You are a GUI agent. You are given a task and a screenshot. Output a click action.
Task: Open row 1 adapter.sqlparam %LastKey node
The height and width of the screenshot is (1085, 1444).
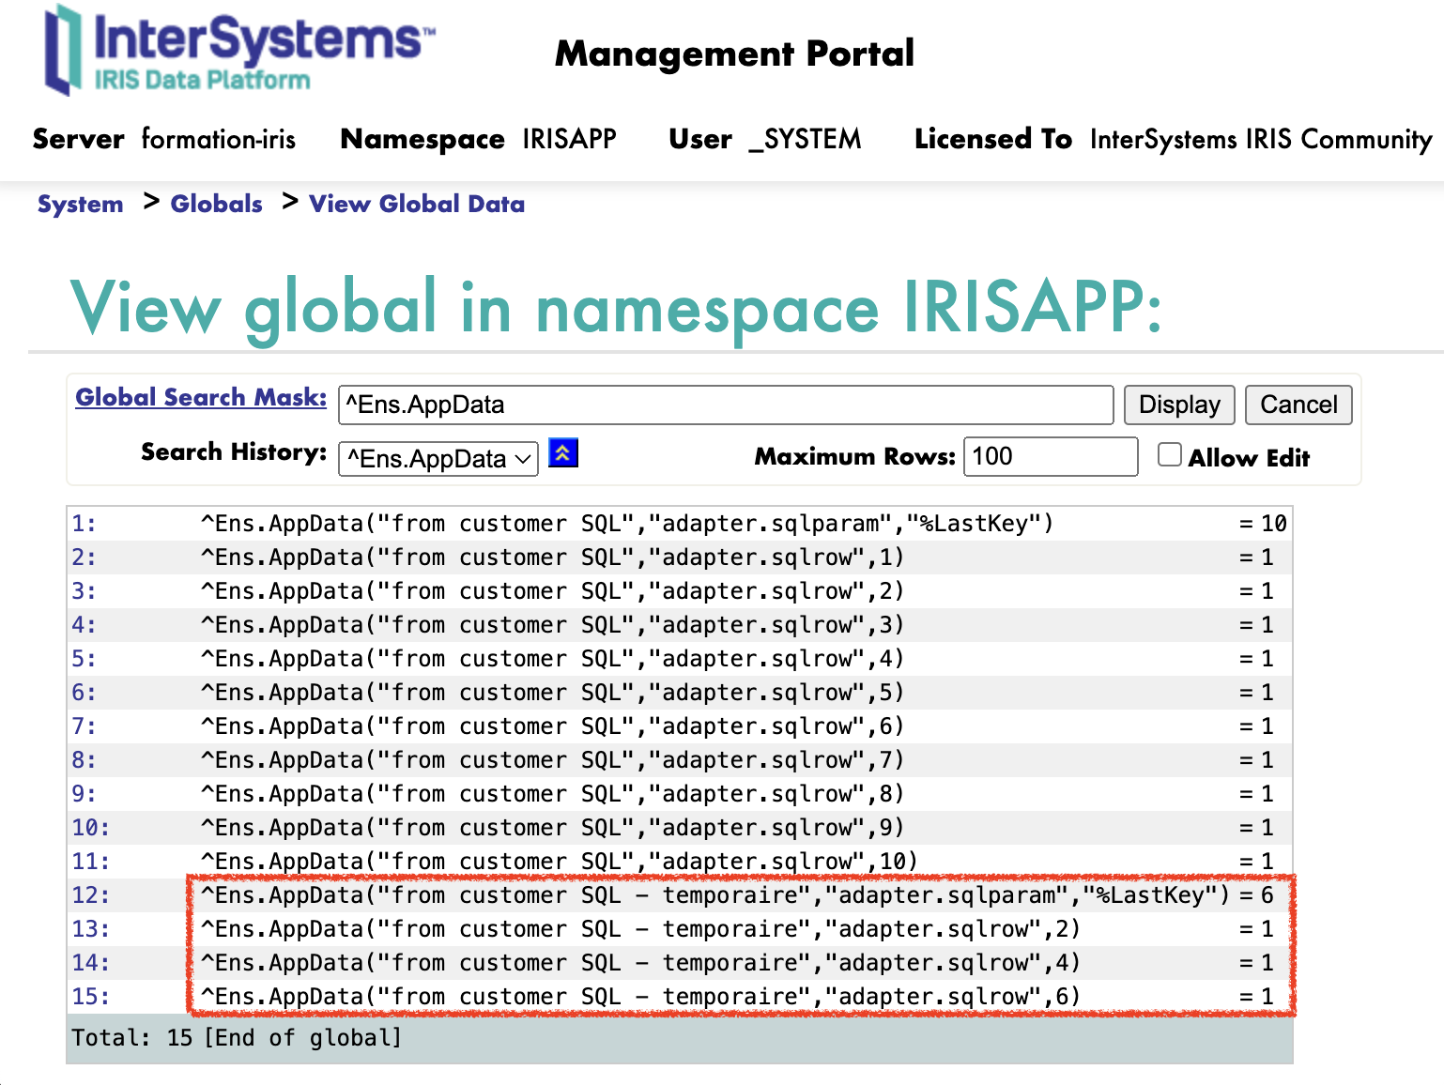626,524
